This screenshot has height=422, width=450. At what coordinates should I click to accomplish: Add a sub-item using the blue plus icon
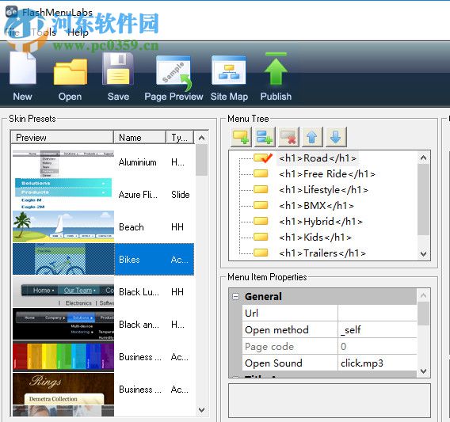(x=265, y=137)
